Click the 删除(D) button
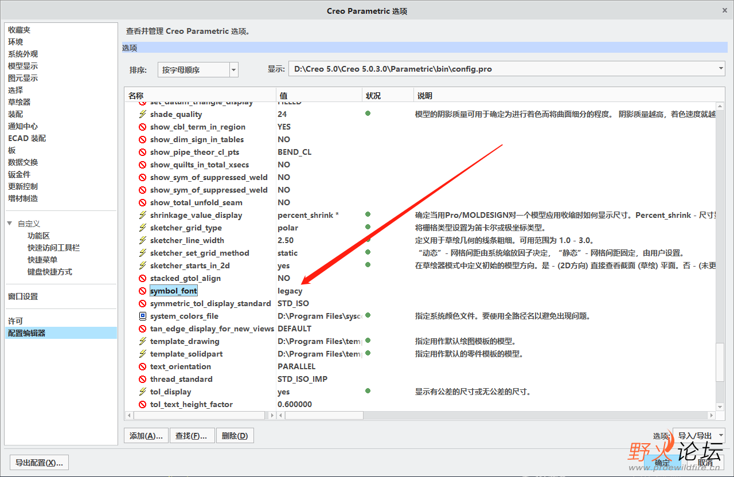The width and height of the screenshot is (734, 477). pyautogui.click(x=235, y=436)
